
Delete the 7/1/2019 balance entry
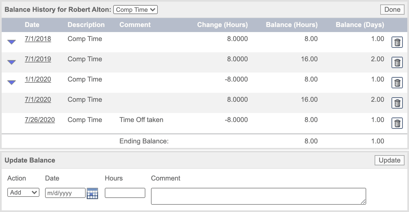coord(397,62)
